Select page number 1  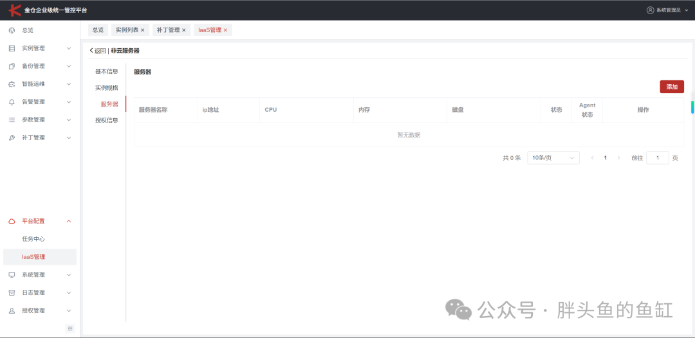pos(606,158)
